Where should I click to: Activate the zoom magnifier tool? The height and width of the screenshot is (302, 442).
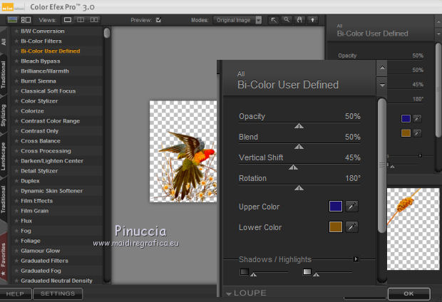pos(287,20)
